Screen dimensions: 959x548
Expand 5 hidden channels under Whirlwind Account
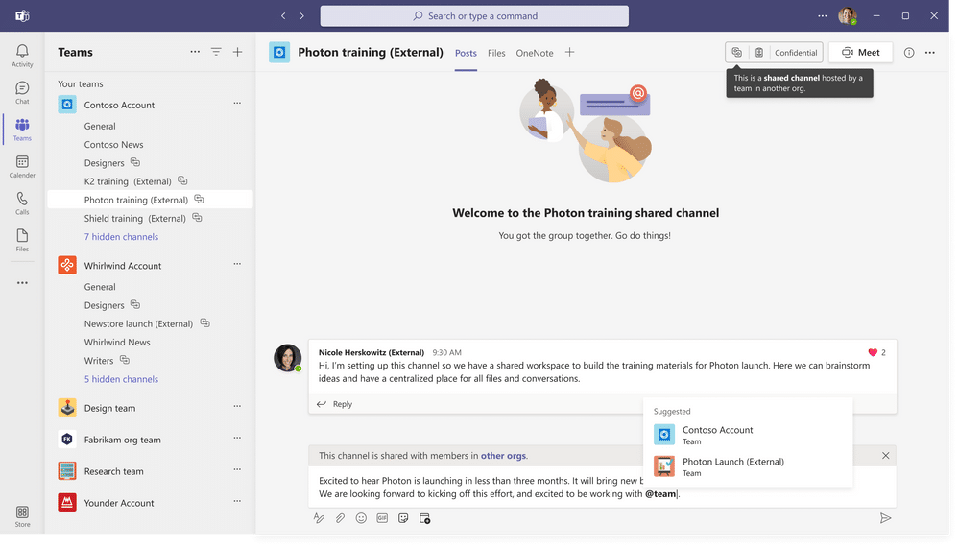(121, 379)
